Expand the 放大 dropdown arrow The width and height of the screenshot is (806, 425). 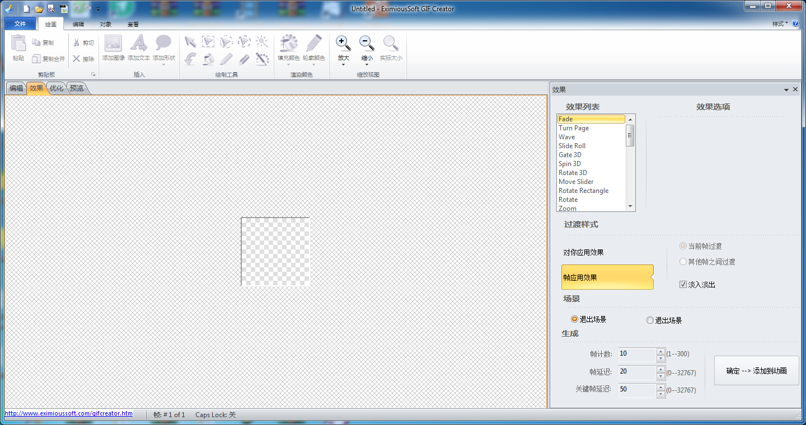coord(343,64)
